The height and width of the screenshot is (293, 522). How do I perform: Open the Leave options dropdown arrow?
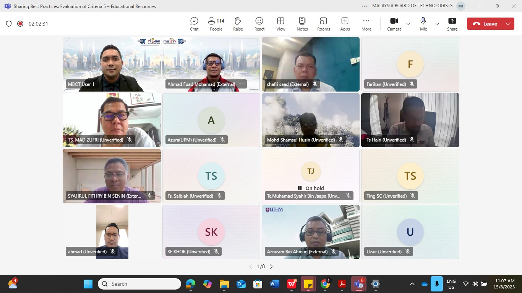click(x=508, y=24)
